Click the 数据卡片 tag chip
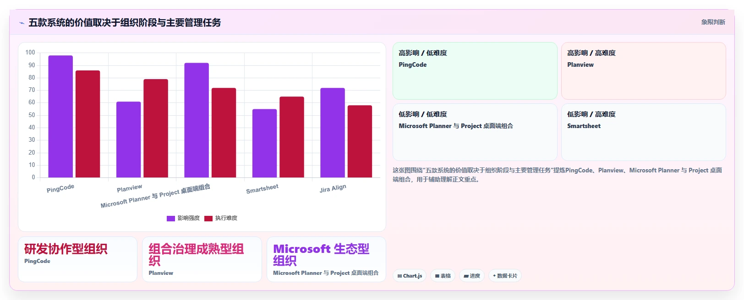 [x=505, y=276]
